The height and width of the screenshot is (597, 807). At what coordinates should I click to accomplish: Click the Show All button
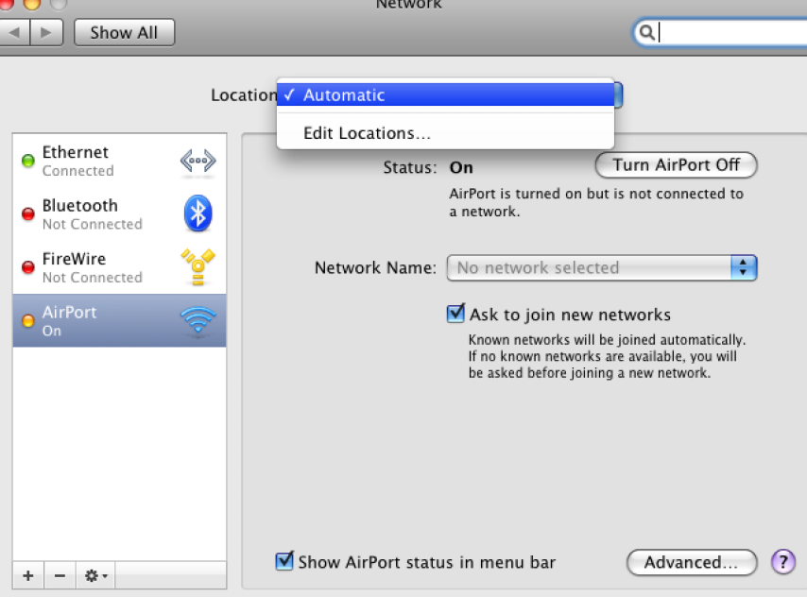pos(124,32)
